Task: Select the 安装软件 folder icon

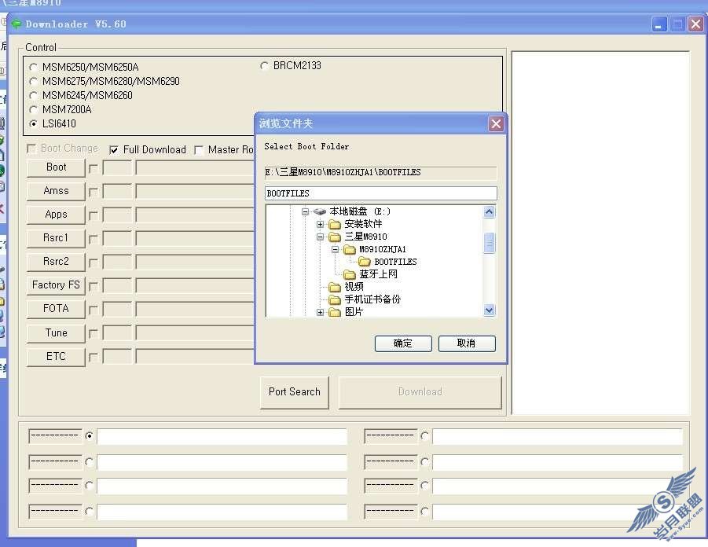Action: (335, 225)
